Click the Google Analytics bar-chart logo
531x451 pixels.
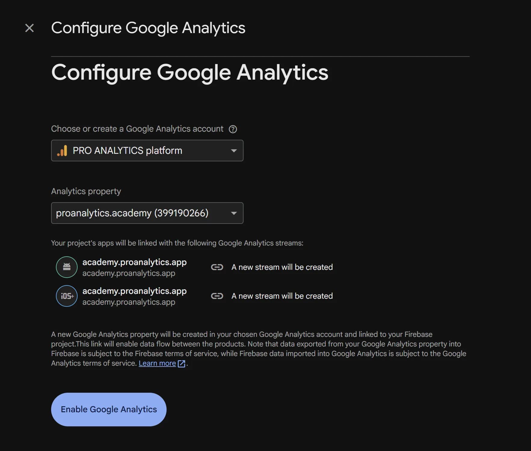pyautogui.click(x=62, y=151)
